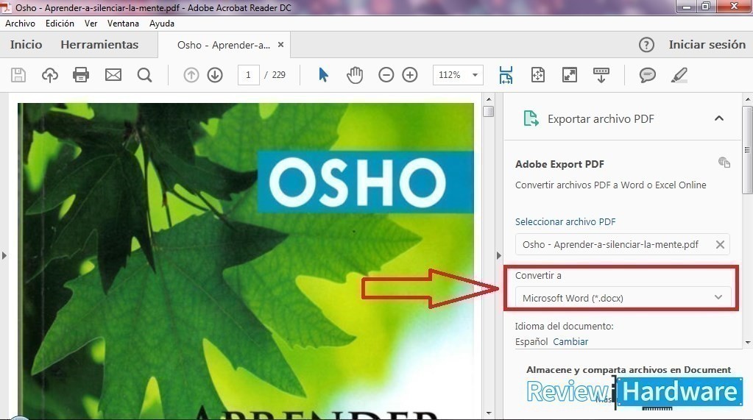Click the page number input field

point(248,75)
